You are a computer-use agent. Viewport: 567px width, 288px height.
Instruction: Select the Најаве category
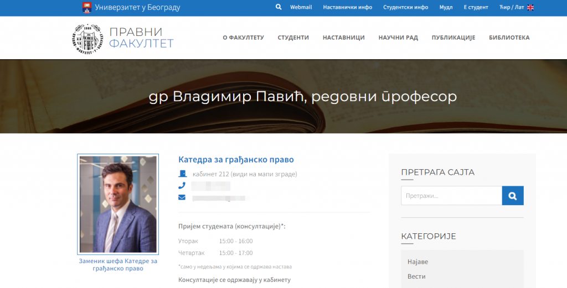[417, 261]
